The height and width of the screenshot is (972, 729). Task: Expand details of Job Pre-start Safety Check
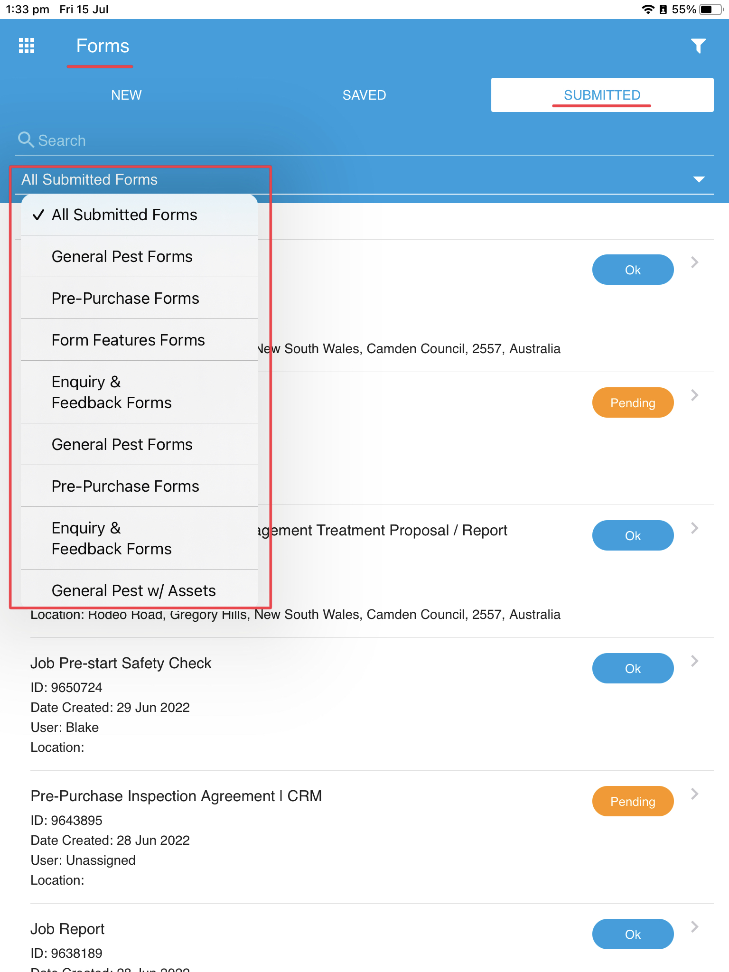(x=694, y=661)
